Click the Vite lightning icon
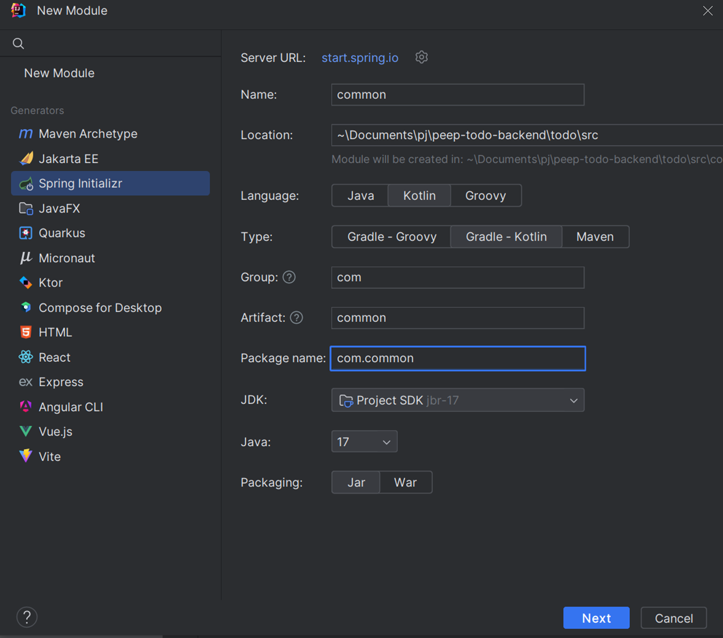The width and height of the screenshot is (723, 638). coord(26,456)
